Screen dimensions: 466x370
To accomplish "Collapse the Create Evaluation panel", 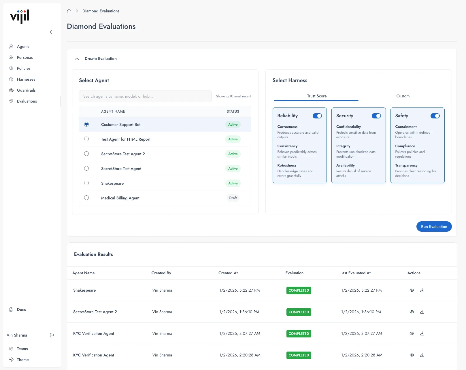I will 77,58.
